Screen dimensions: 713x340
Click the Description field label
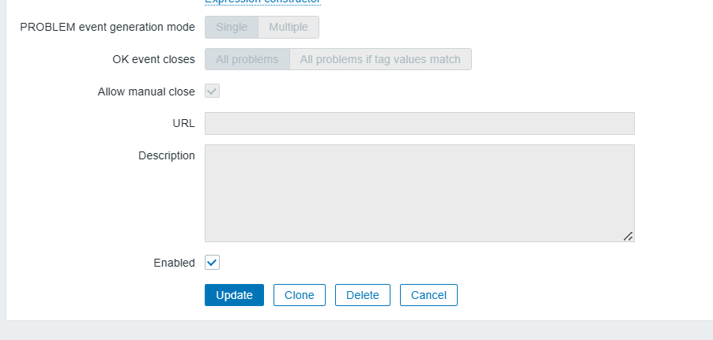pyautogui.click(x=167, y=155)
